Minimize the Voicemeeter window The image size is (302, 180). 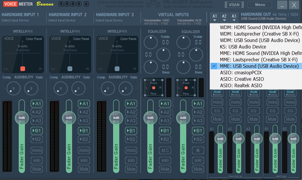[282, 5]
